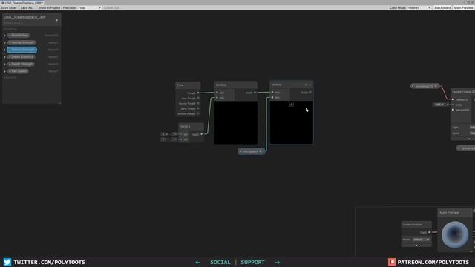Select the Depth Distance property pill

pos(21,57)
